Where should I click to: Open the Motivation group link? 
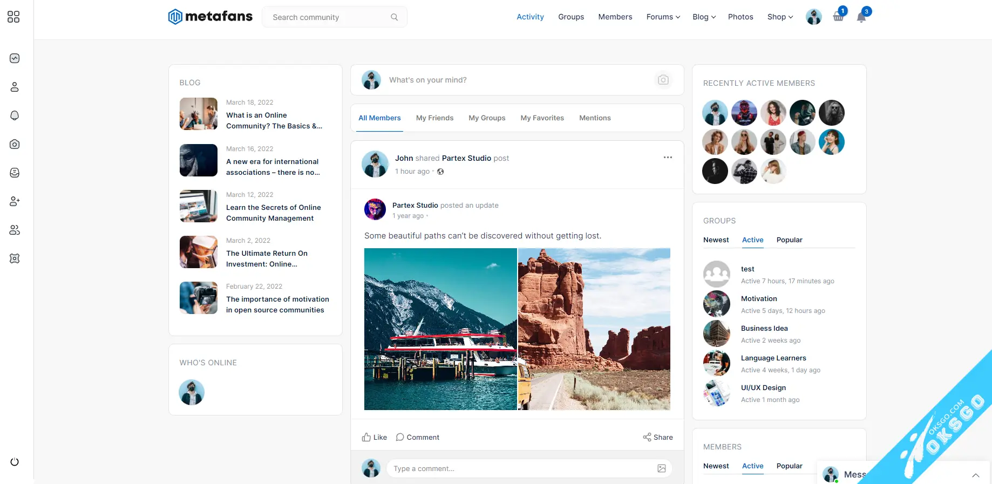point(759,298)
